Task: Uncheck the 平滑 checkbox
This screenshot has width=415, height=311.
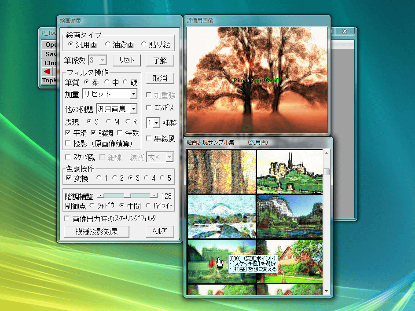Action: (x=68, y=132)
